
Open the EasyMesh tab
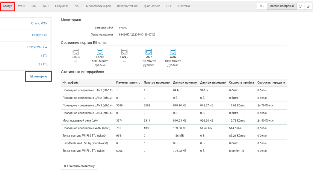pyautogui.click(x=62, y=6)
